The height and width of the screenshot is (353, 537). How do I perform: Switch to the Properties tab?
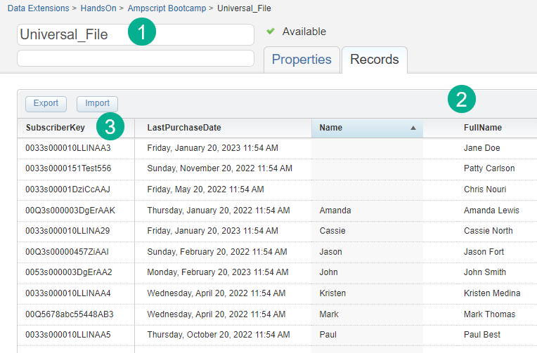(302, 60)
